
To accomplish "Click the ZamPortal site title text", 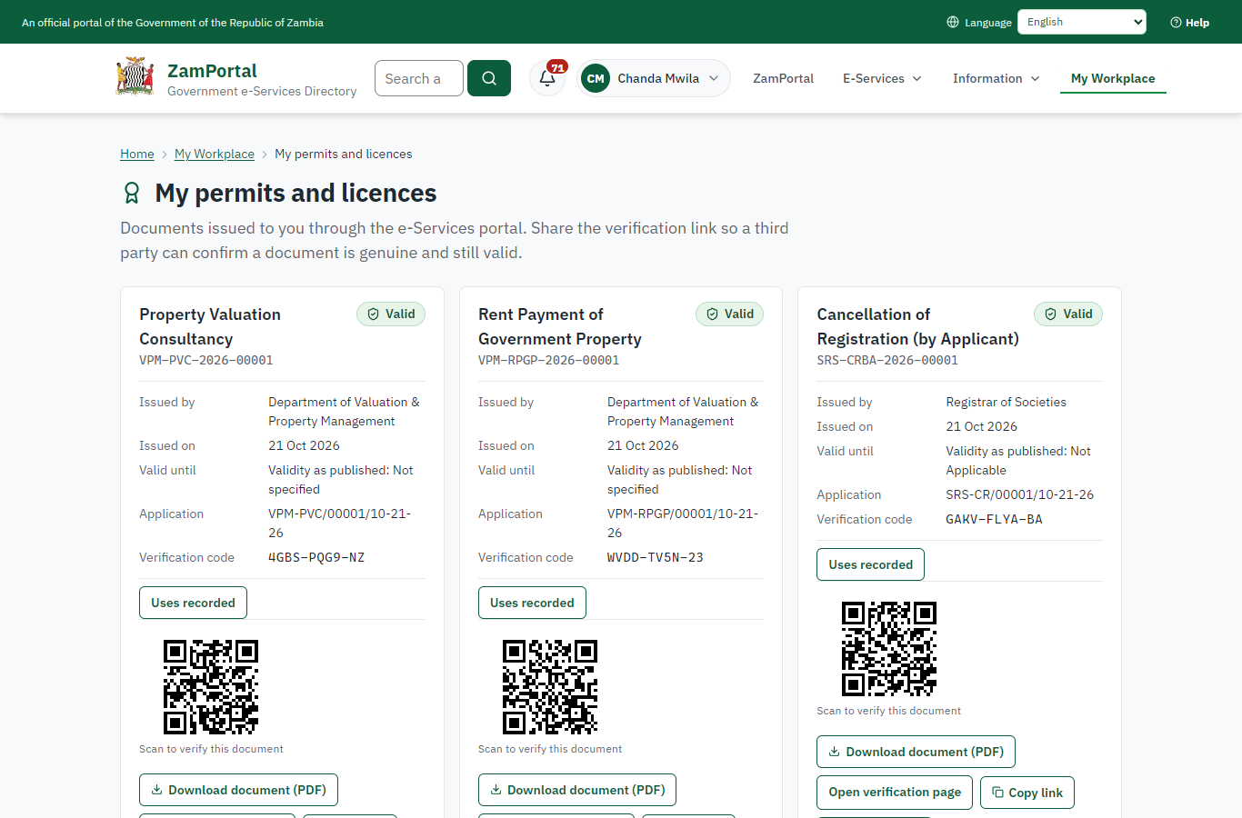I will [212, 71].
